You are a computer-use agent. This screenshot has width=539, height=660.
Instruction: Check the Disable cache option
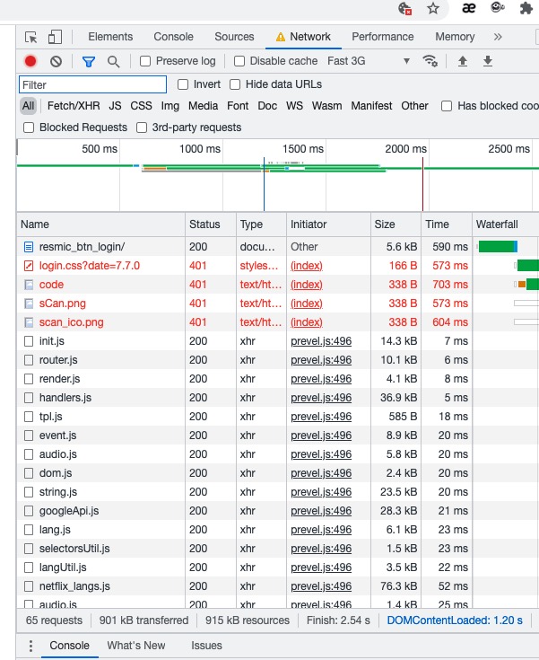(239, 61)
